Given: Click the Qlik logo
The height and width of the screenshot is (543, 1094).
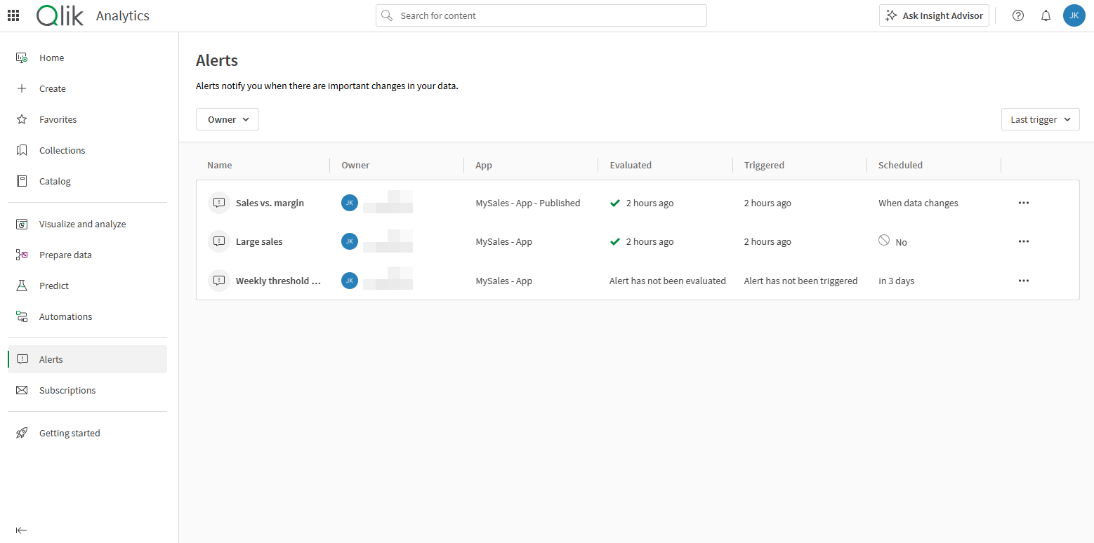Looking at the screenshot, I should (60, 15).
